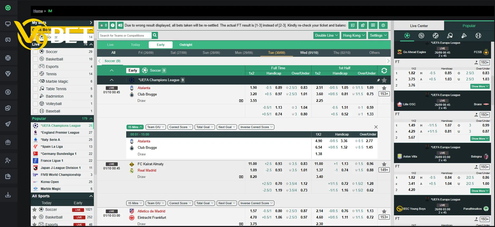The image size is (495, 227).
Task: Select the basketball icon in Popular panel
Action: point(421,36)
